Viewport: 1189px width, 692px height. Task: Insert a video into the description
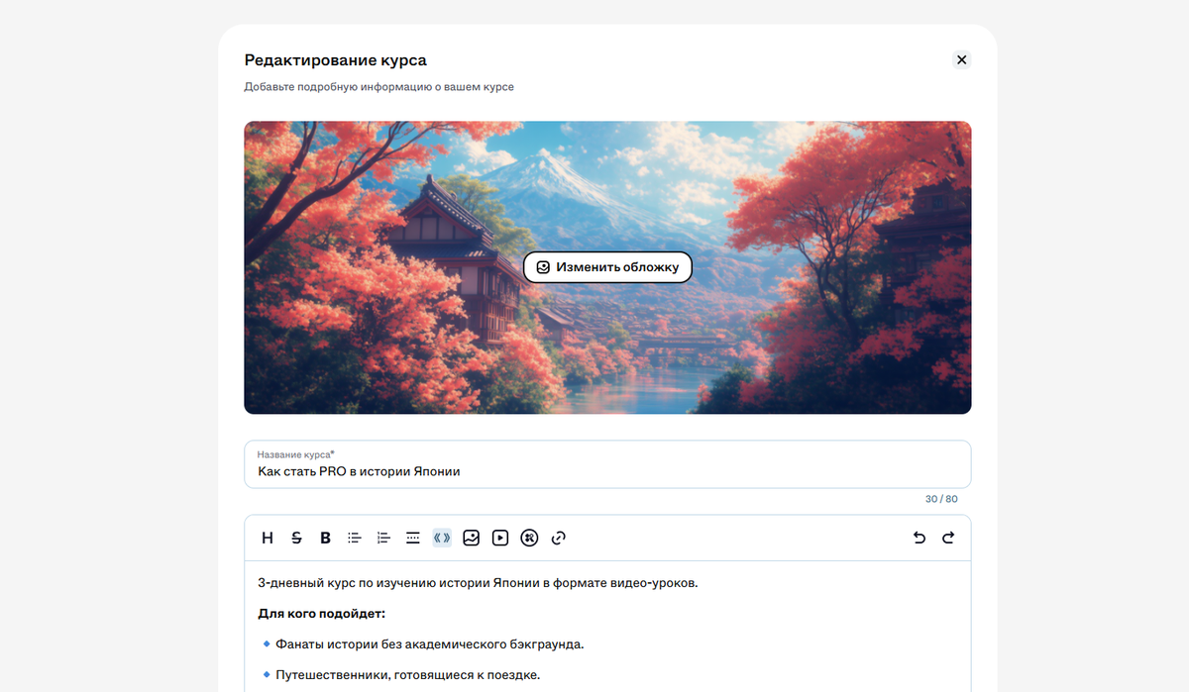[500, 539]
